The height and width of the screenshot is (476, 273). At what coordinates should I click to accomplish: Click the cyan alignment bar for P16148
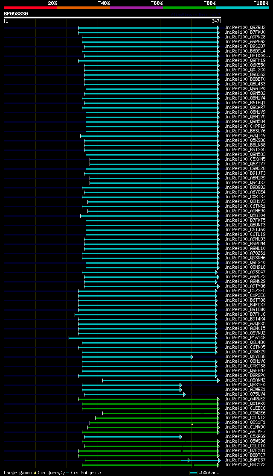click(143, 338)
